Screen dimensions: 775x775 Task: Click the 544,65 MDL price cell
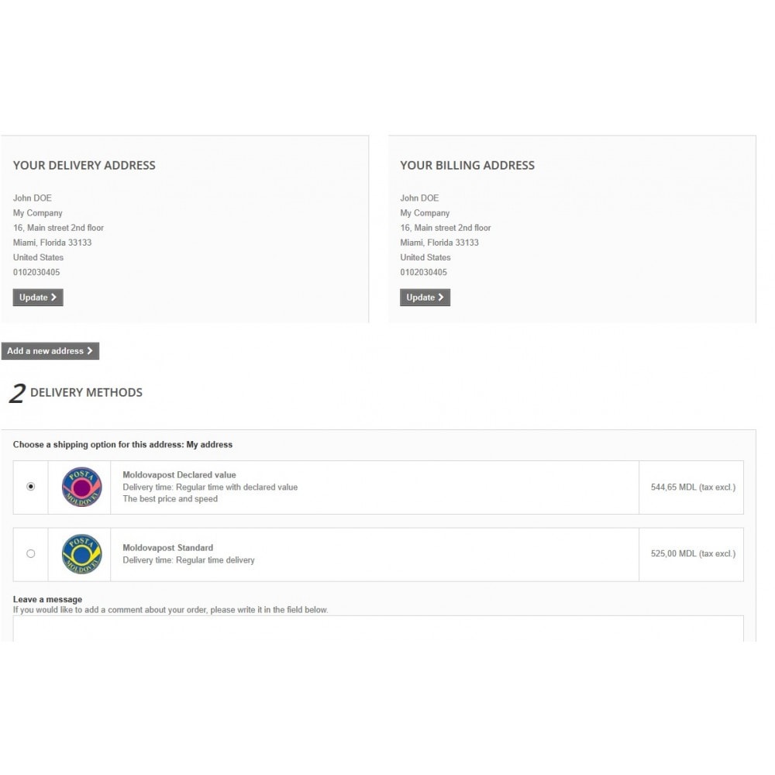[691, 487]
